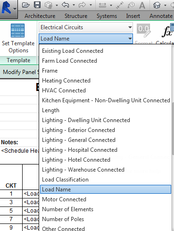Select Lighting - Exterior Connected

pos(106,130)
